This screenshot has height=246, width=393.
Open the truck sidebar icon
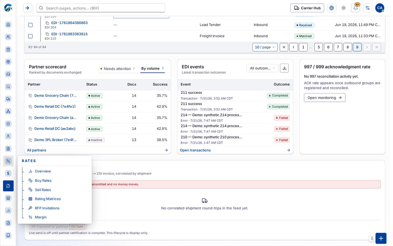pyautogui.click(x=8, y=99)
